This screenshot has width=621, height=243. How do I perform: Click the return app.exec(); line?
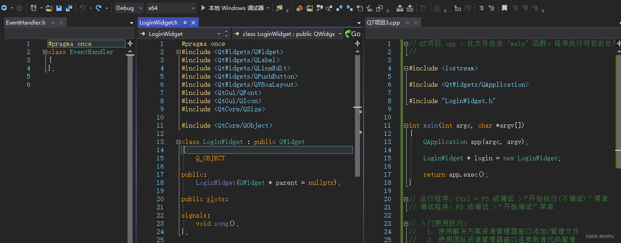click(x=455, y=175)
